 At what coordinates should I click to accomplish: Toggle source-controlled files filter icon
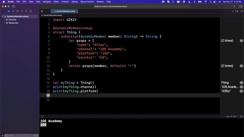coord(37,135)
